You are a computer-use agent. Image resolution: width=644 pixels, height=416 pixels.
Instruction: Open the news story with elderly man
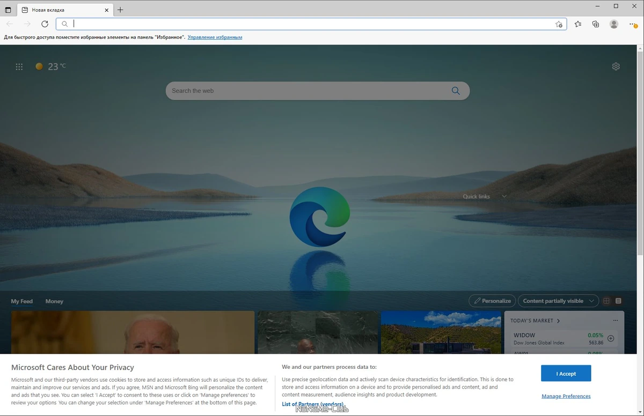(133, 332)
